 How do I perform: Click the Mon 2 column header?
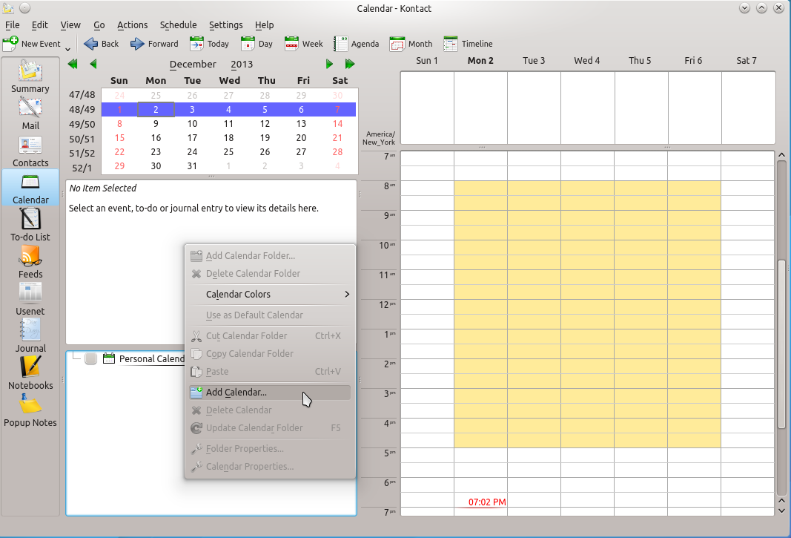[x=480, y=61]
